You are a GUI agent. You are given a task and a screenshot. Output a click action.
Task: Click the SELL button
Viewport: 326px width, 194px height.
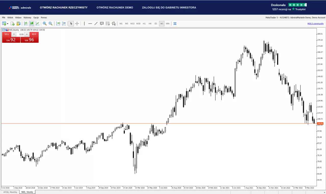tap(7, 34)
